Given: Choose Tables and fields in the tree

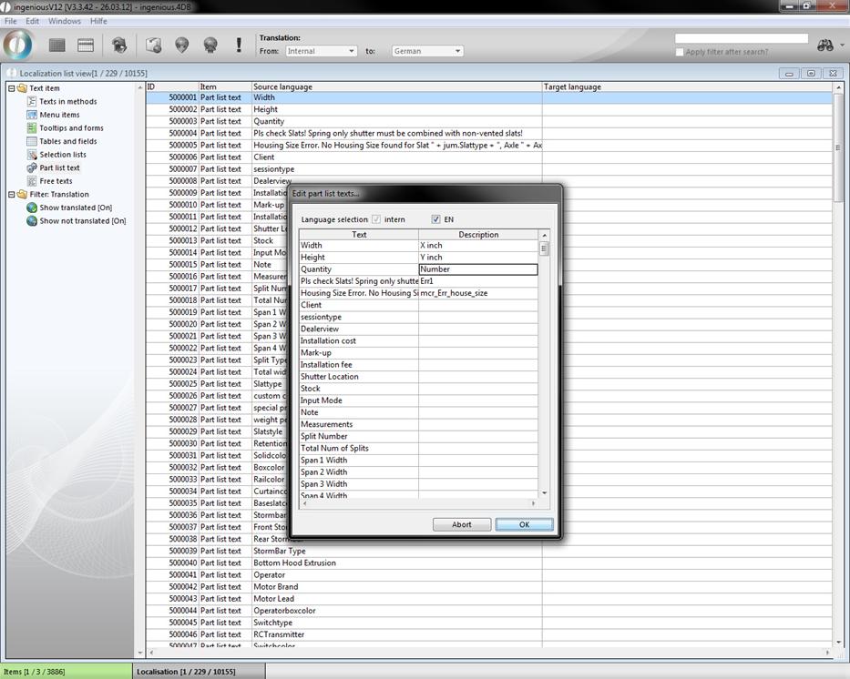Looking at the screenshot, I should [x=67, y=141].
